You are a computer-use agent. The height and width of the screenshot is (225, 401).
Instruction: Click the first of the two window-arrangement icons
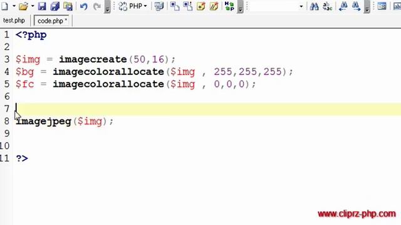point(175,6)
